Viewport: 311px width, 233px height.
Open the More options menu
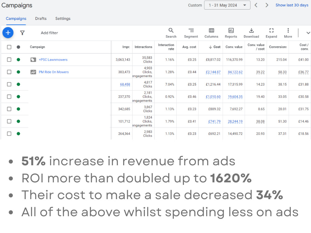tap(288, 33)
